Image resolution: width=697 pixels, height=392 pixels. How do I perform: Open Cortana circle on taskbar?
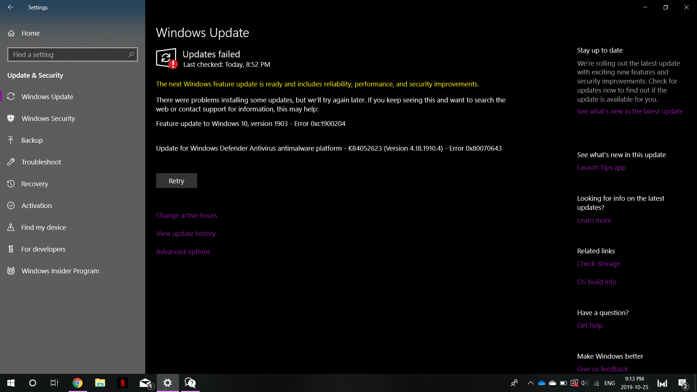(x=33, y=383)
